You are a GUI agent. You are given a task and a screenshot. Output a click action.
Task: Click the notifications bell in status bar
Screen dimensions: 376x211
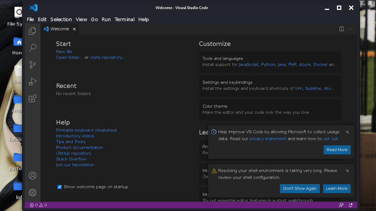[350, 205]
